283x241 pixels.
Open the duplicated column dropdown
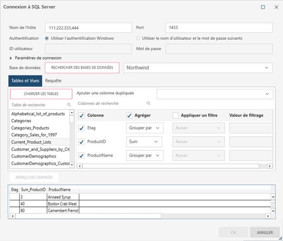215,94
